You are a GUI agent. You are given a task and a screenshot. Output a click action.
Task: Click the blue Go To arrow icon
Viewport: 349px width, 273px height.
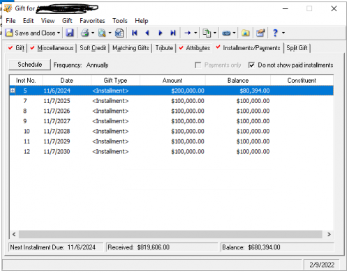(x=188, y=33)
